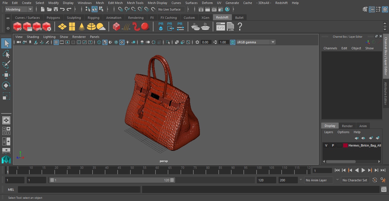Screen dimensions: 389x201
Task: Toggle visibility V of Hermes_Birkin_Bag layer
Action: [326, 145]
